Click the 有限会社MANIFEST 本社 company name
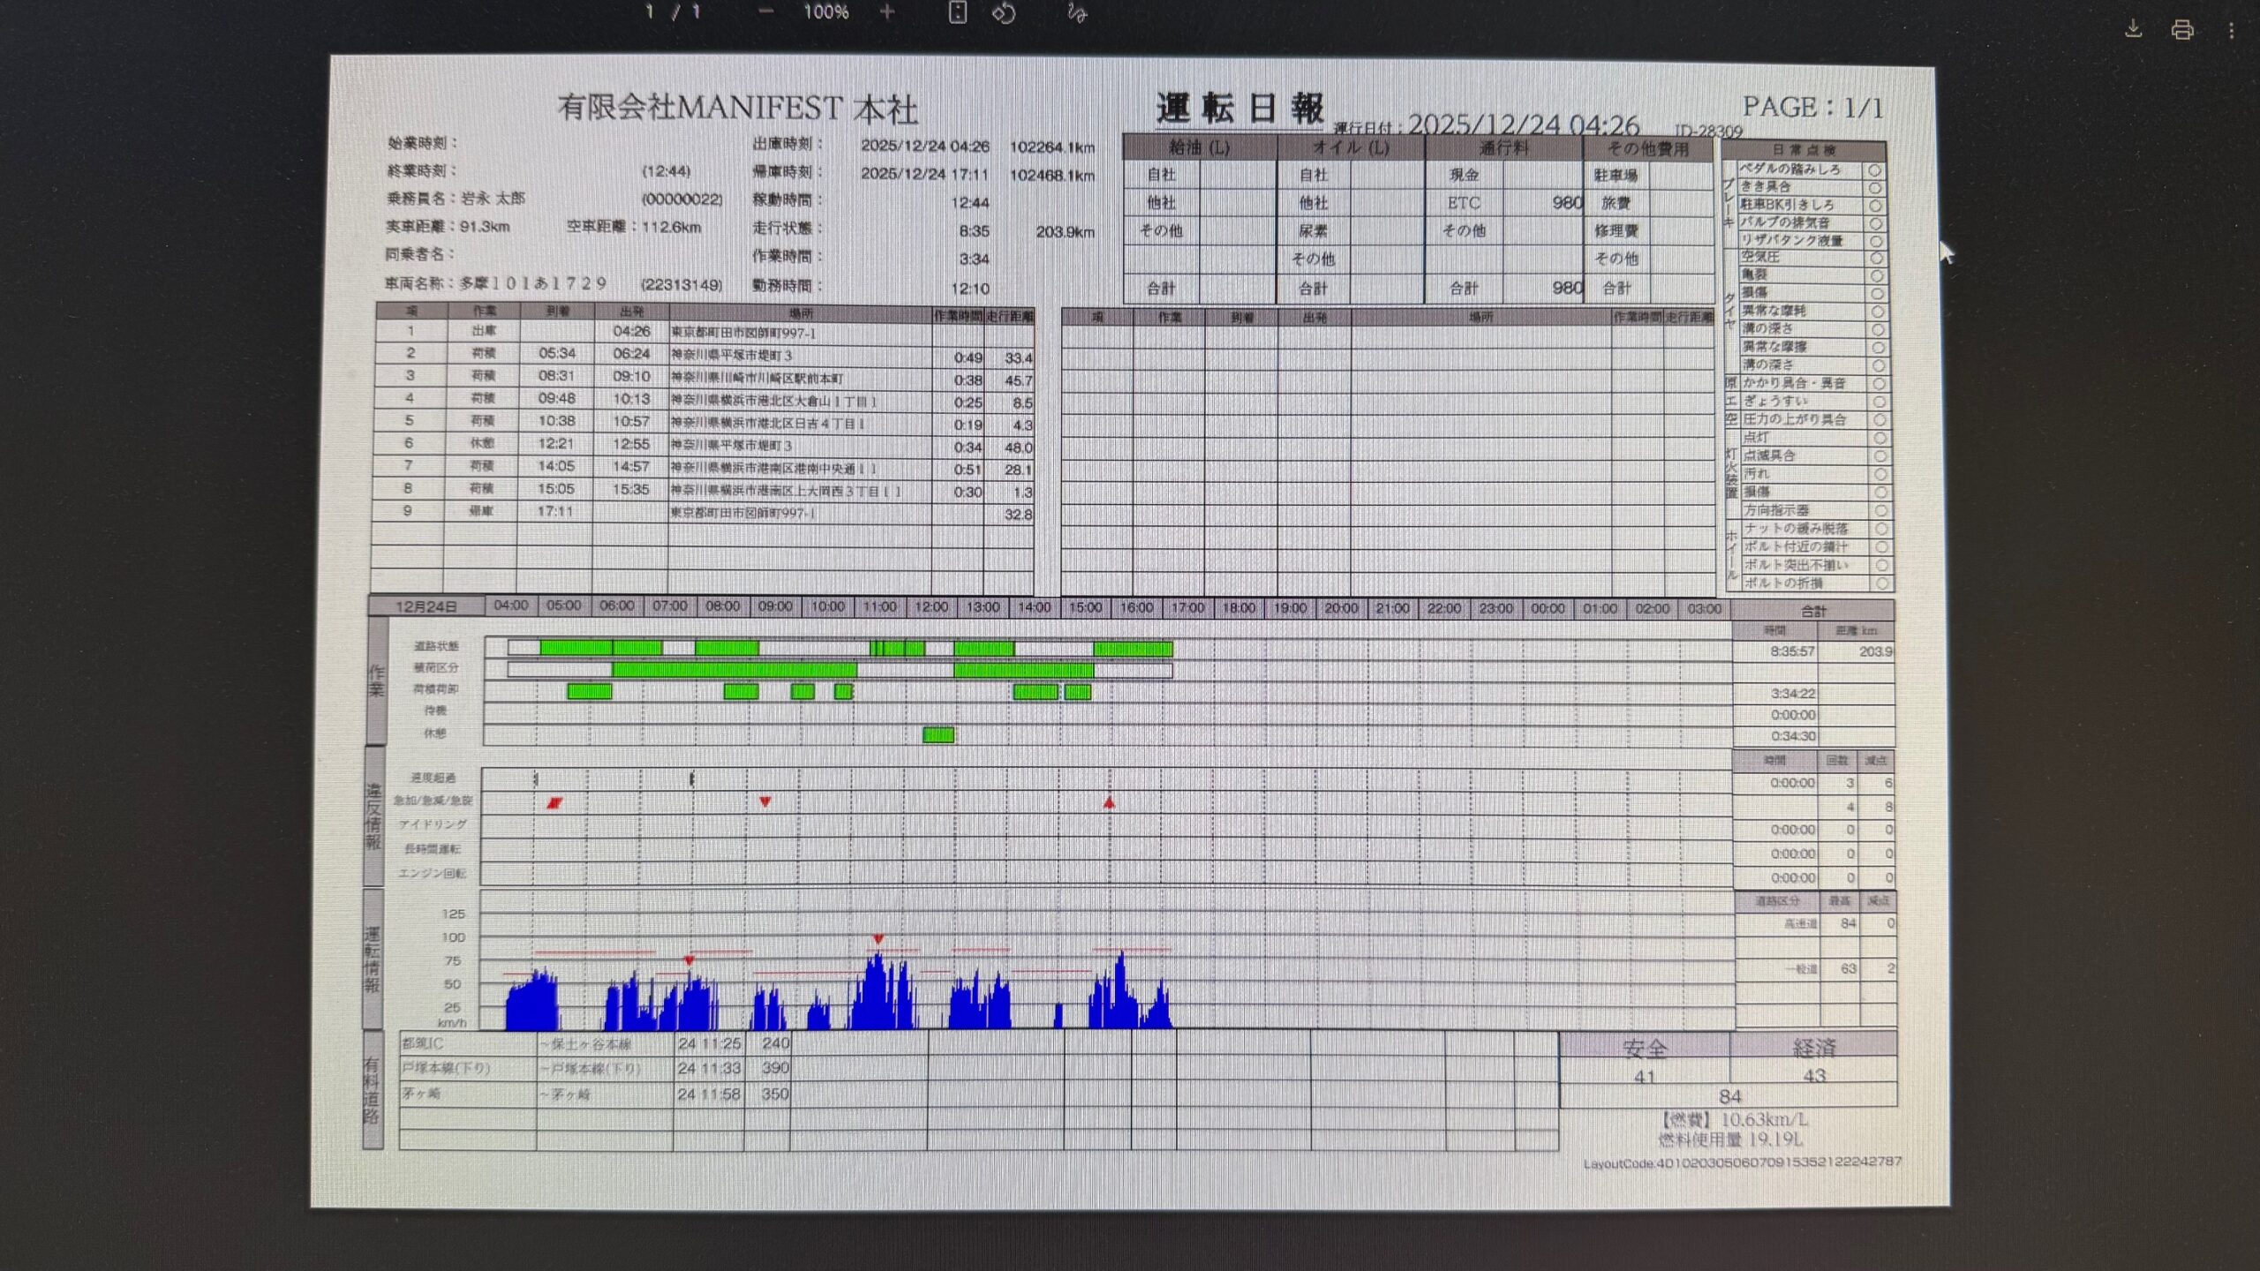Image resolution: width=2260 pixels, height=1271 pixels. pyautogui.click(x=737, y=109)
